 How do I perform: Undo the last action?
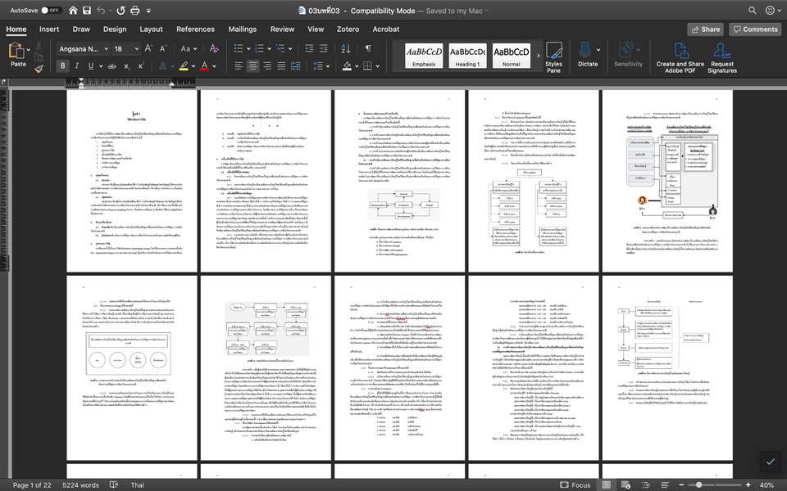[x=101, y=10]
